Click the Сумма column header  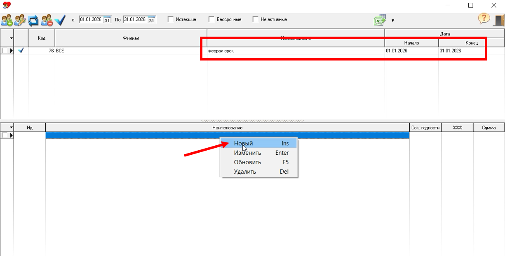(x=489, y=128)
